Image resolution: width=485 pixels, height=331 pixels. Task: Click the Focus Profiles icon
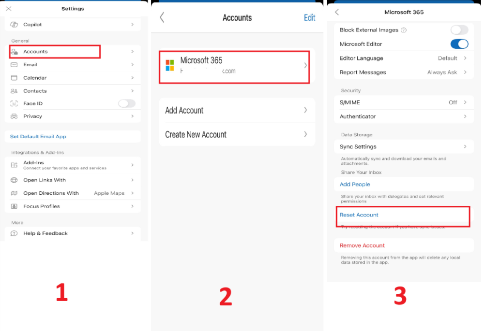point(14,206)
